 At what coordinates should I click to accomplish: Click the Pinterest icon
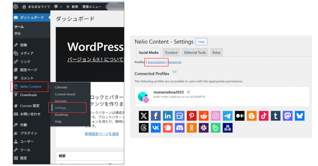(192, 116)
